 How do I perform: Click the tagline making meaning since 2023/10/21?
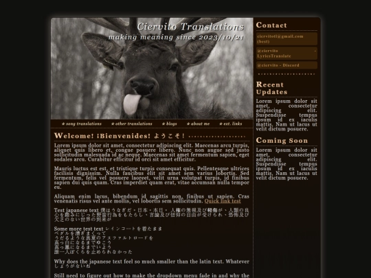coord(176,37)
